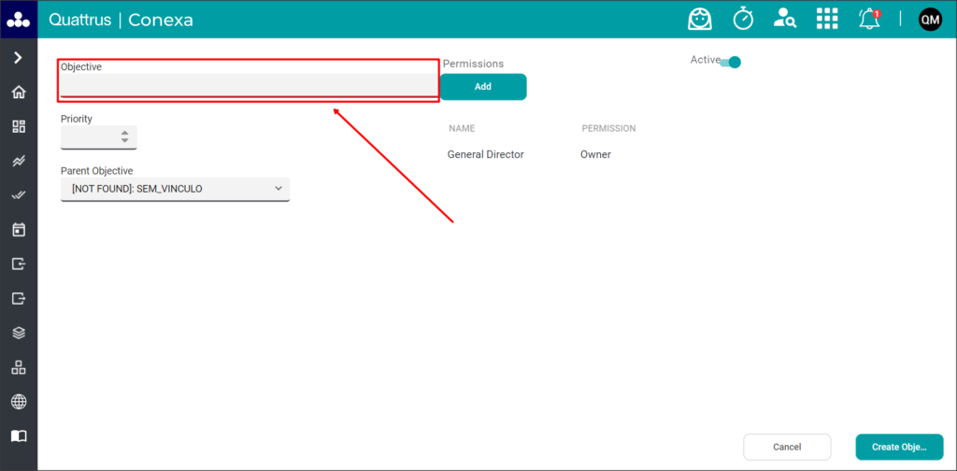957x471 pixels.
Task: Open the open book sidebar icon
Action: pyautogui.click(x=19, y=436)
